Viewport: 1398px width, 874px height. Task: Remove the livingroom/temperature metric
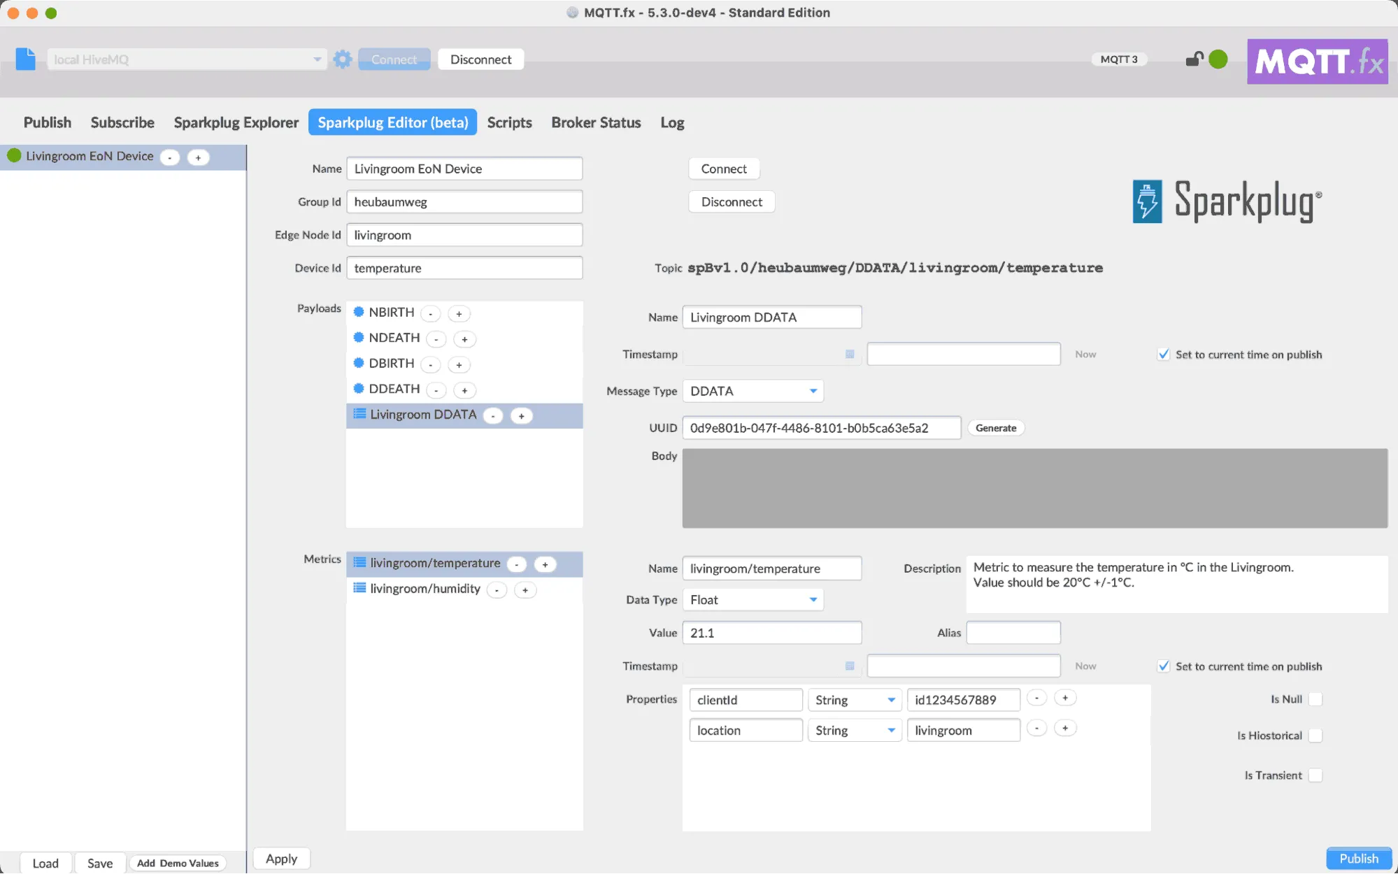pyautogui.click(x=517, y=564)
